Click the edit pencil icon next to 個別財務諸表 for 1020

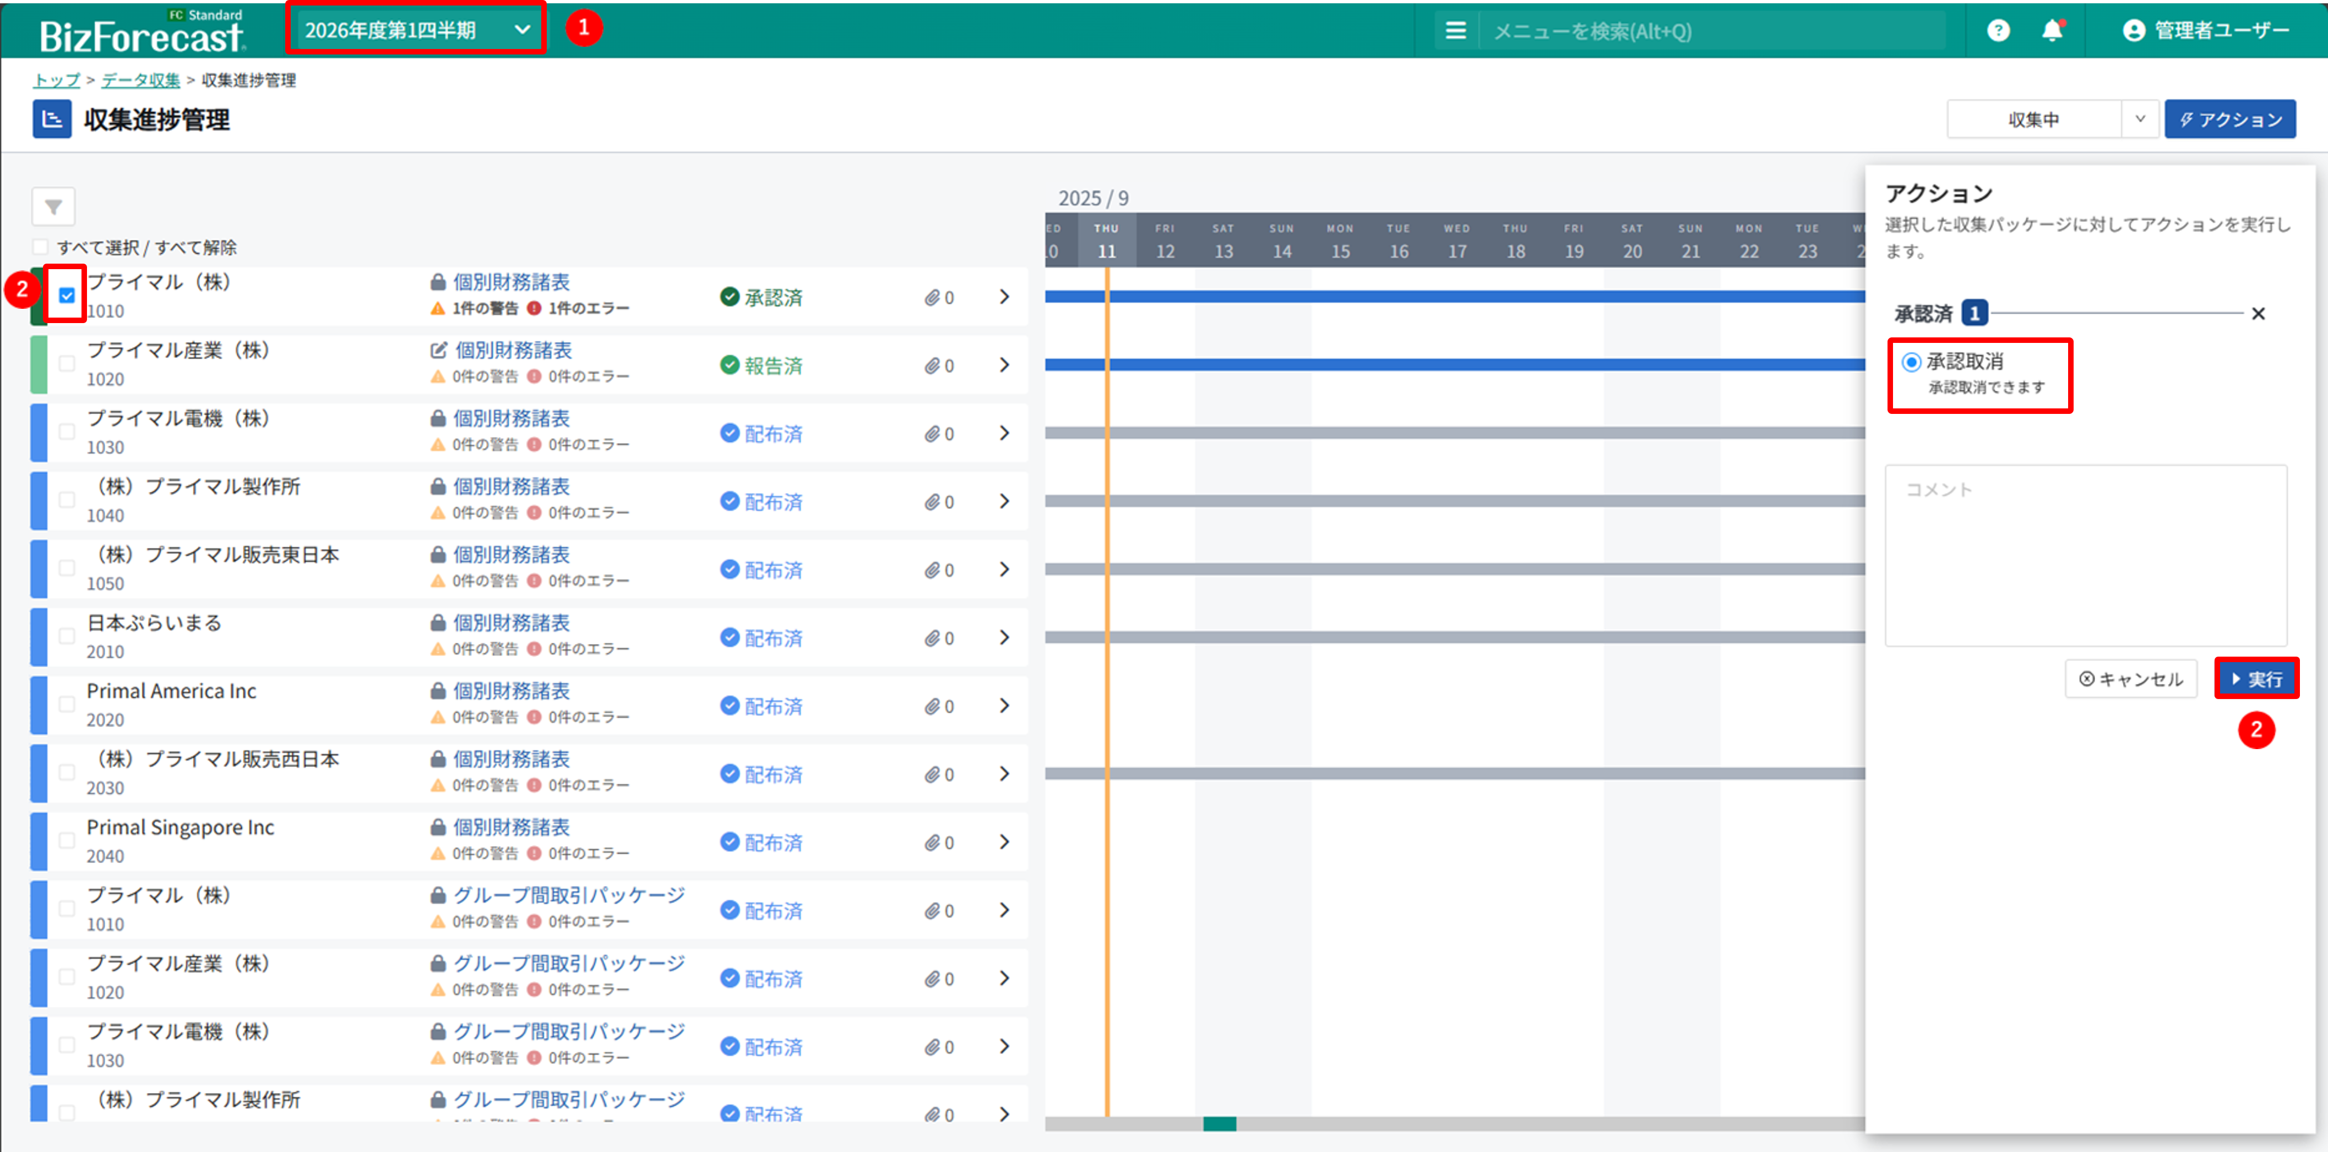(439, 351)
